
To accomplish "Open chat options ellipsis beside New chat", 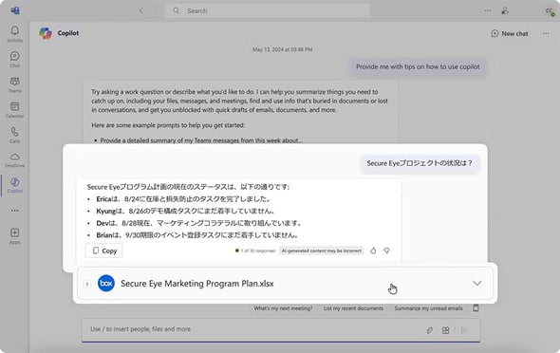I will [x=546, y=33].
